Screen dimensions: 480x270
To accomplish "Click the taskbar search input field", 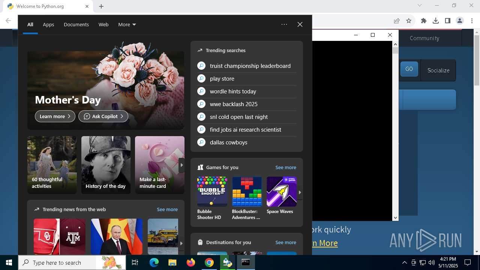I will pyautogui.click(x=72, y=262).
